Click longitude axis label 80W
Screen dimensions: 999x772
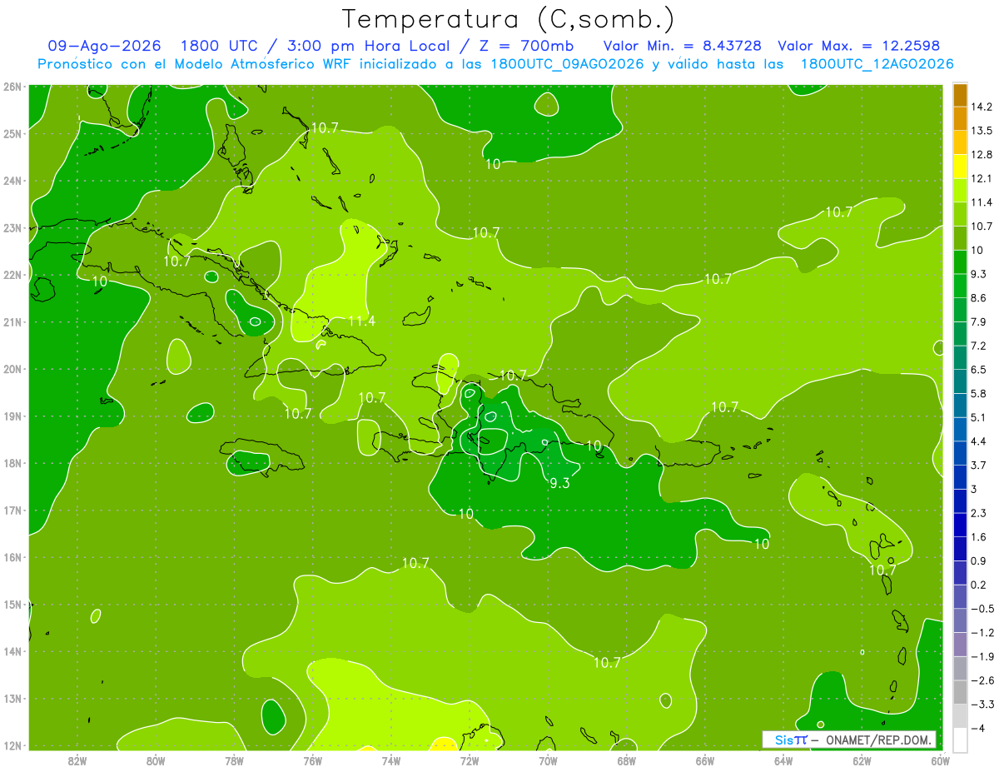[156, 760]
